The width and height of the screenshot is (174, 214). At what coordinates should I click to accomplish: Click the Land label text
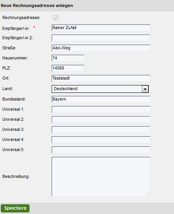coord(7,89)
